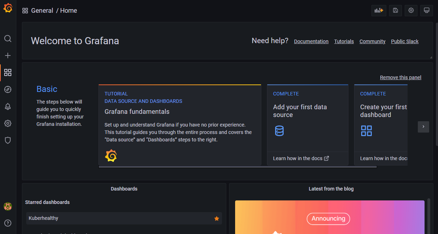Open the user avatar profile icon

8,206
